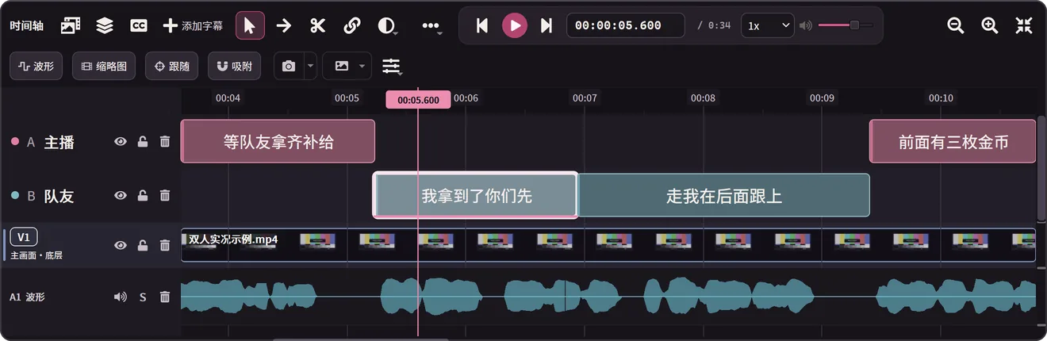
Task: Click the pink color dot of 主播 track
Action: click(15, 142)
